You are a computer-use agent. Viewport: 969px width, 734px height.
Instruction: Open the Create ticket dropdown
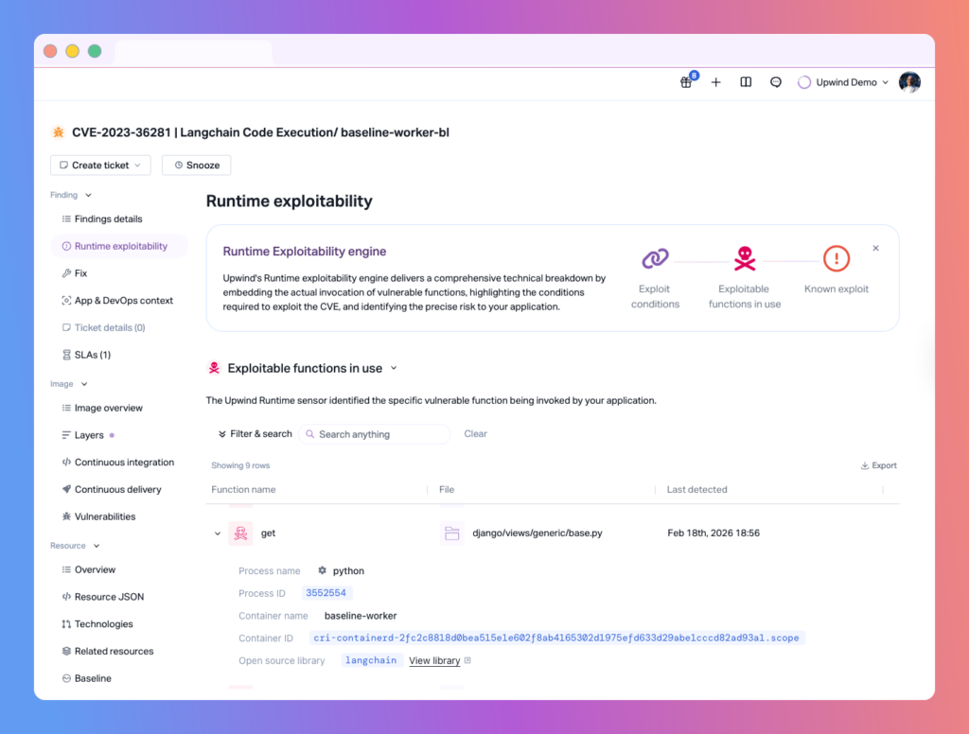[99, 166]
